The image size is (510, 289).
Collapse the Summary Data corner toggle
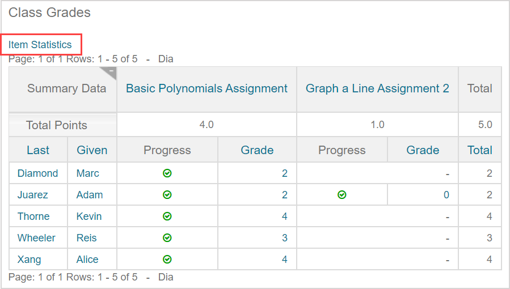tap(111, 71)
